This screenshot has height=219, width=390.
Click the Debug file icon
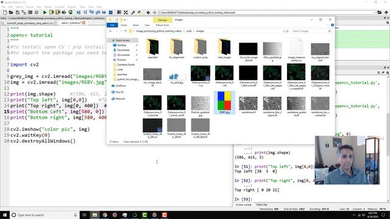[x=79, y=12]
